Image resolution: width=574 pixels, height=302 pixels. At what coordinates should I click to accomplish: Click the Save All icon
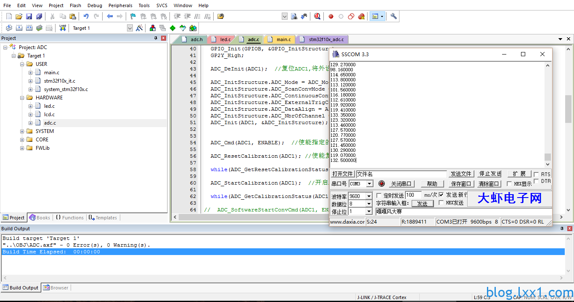pos(39,16)
